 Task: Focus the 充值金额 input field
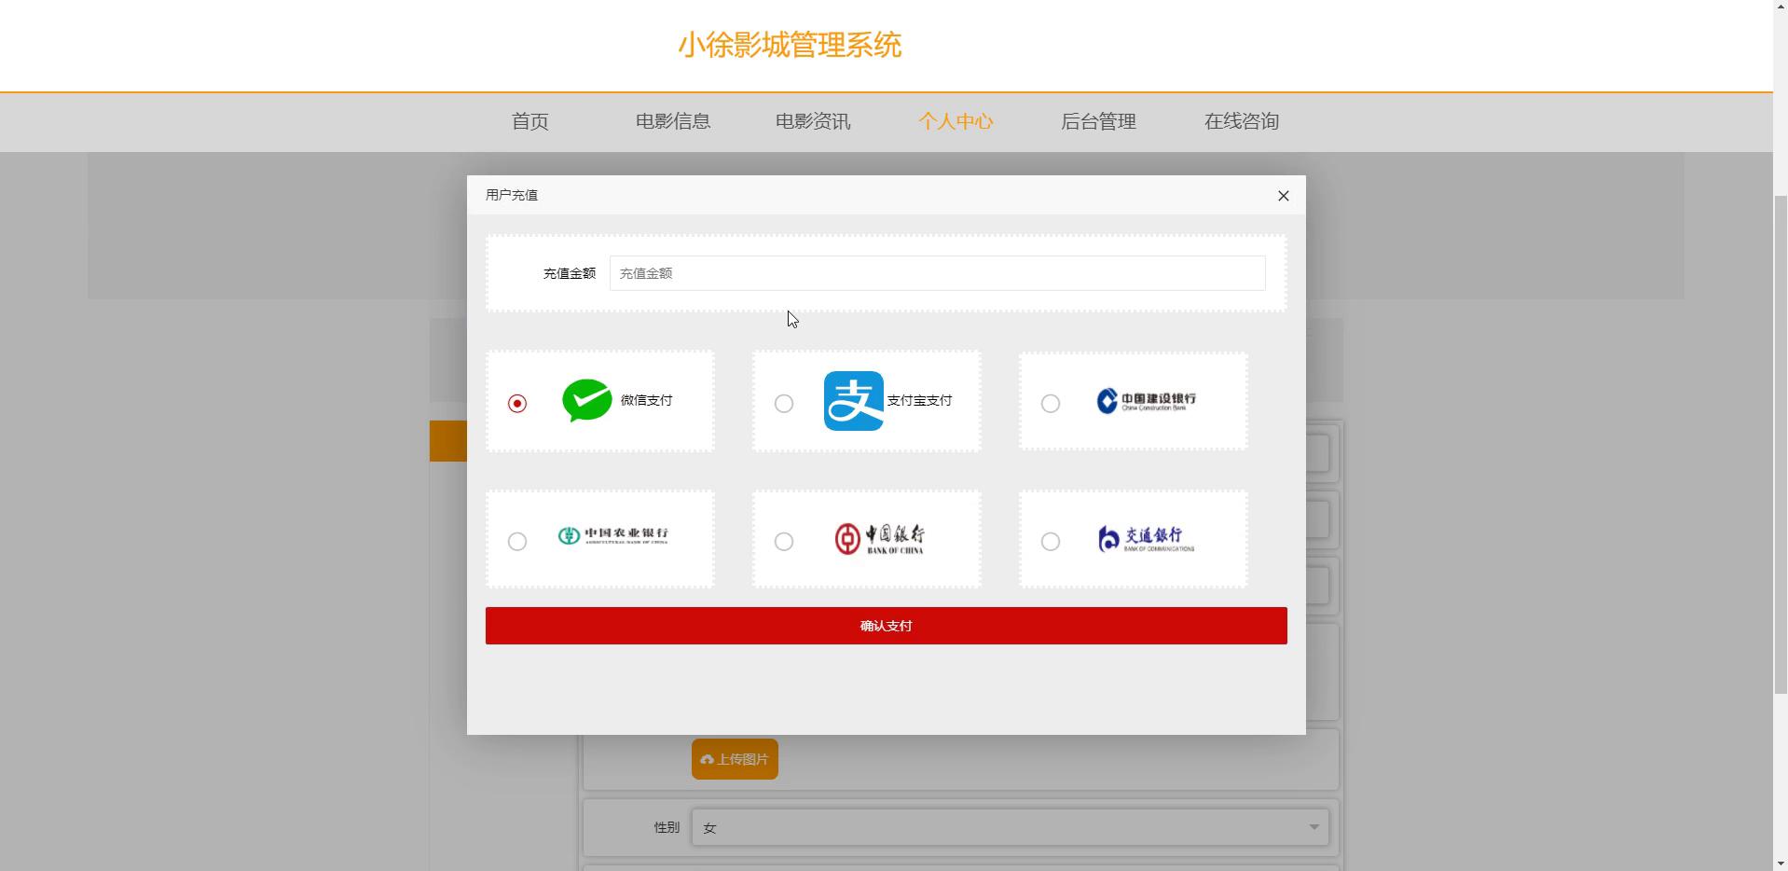(x=937, y=273)
